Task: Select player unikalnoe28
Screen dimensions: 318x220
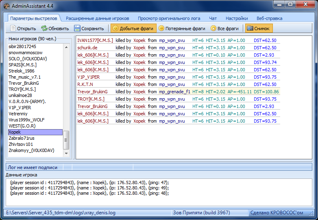Action: tap(35, 95)
